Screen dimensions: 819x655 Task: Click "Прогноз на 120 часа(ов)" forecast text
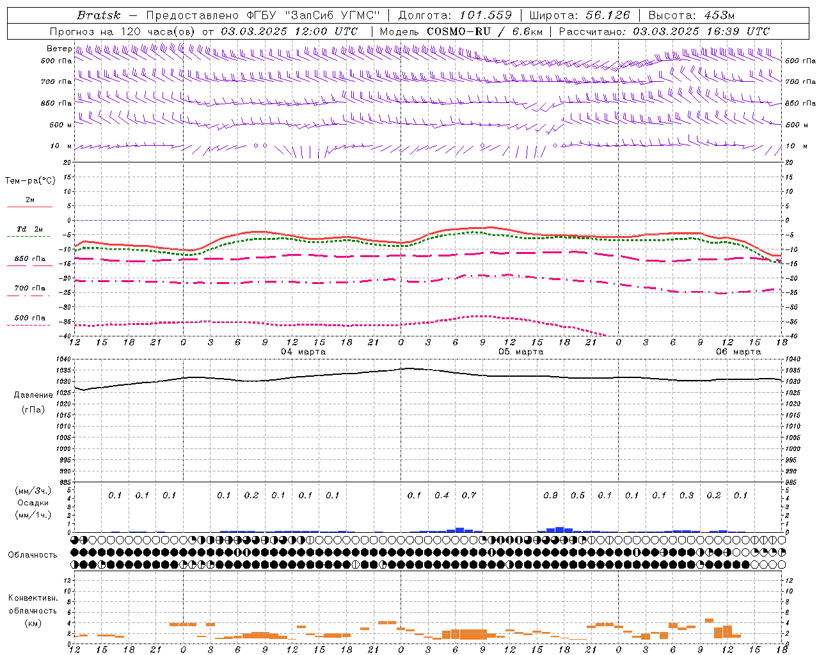click(123, 31)
